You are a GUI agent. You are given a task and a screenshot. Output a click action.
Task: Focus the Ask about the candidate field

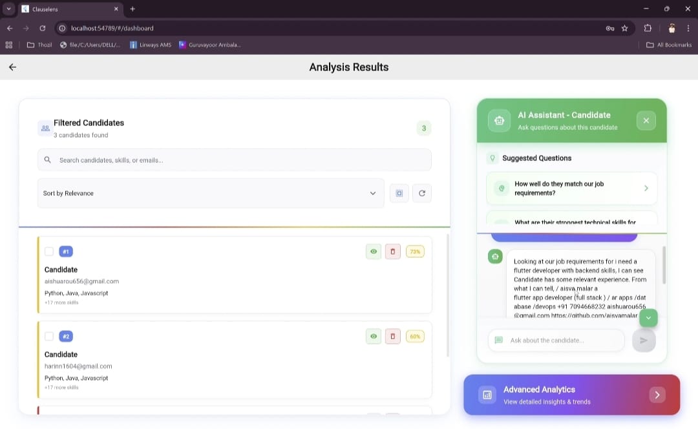[556, 340]
